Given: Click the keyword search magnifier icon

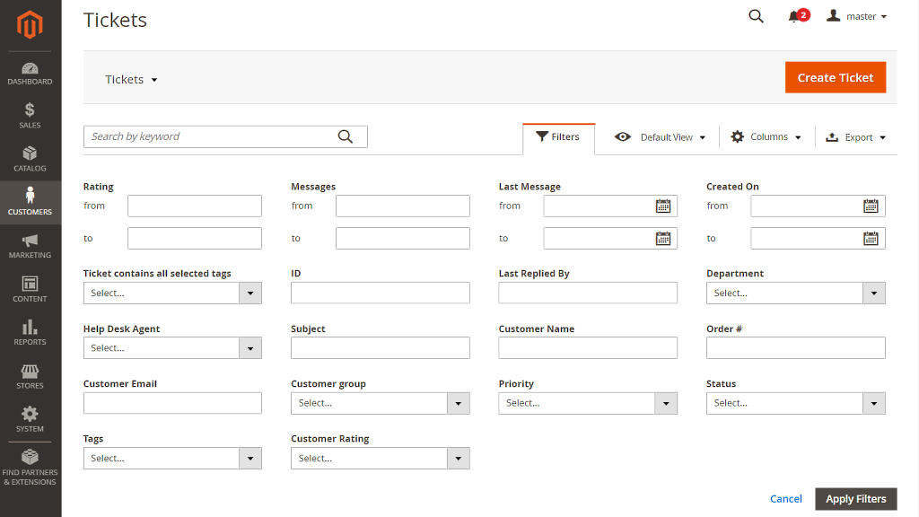Looking at the screenshot, I should [346, 136].
